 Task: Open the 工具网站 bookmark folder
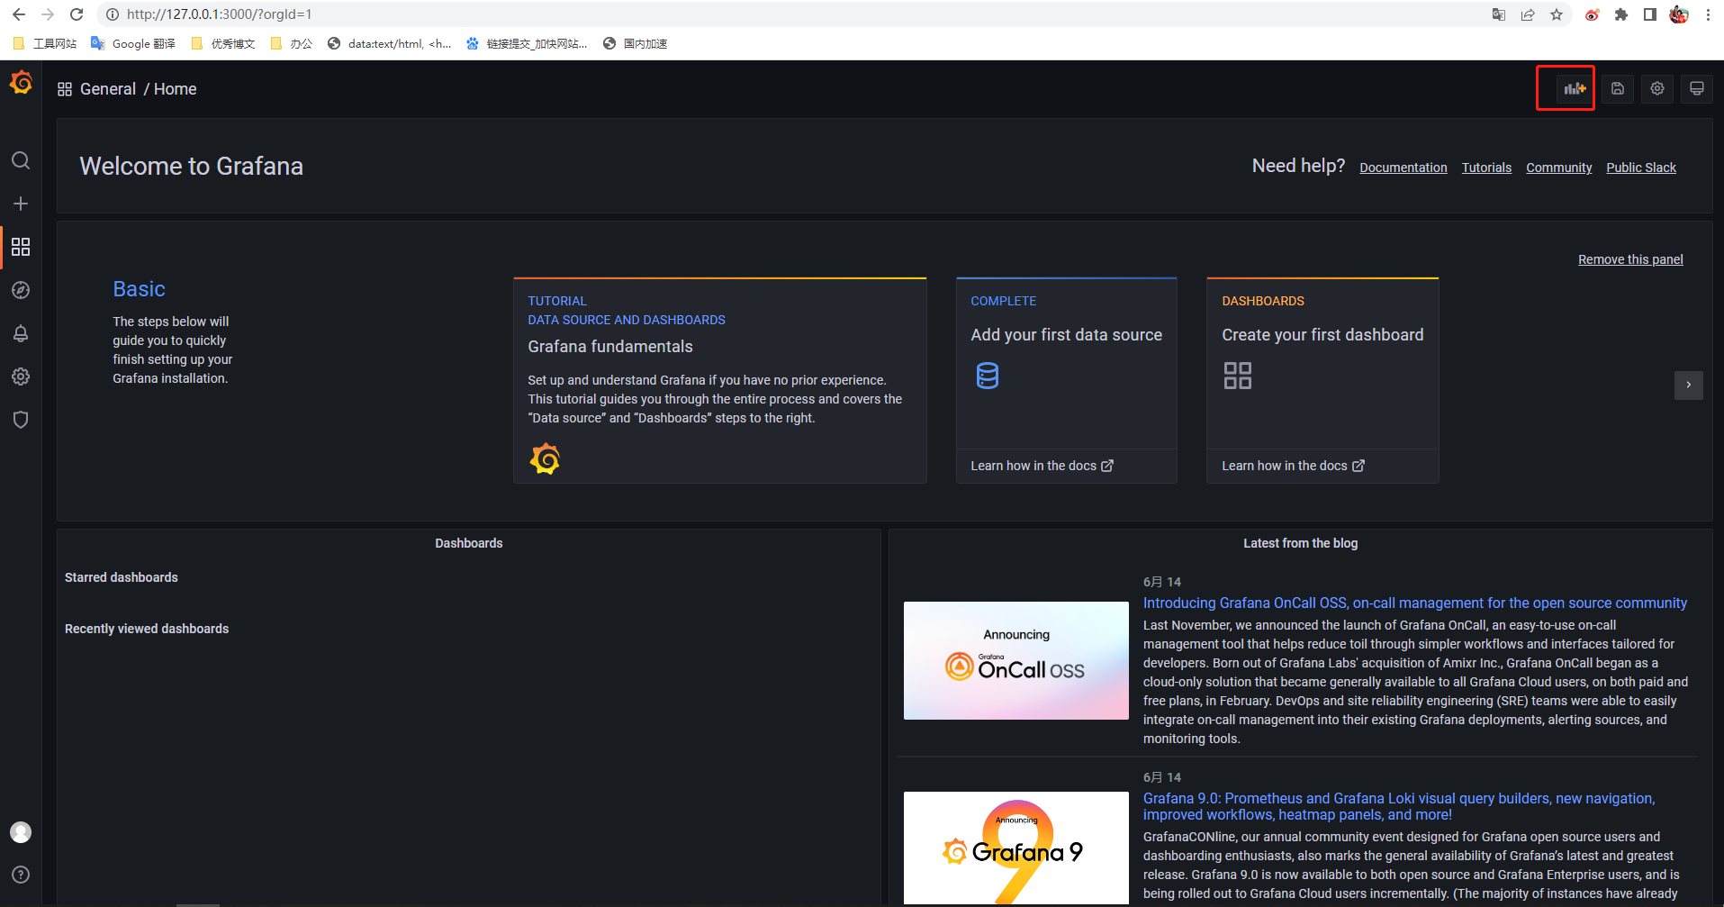tap(45, 43)
